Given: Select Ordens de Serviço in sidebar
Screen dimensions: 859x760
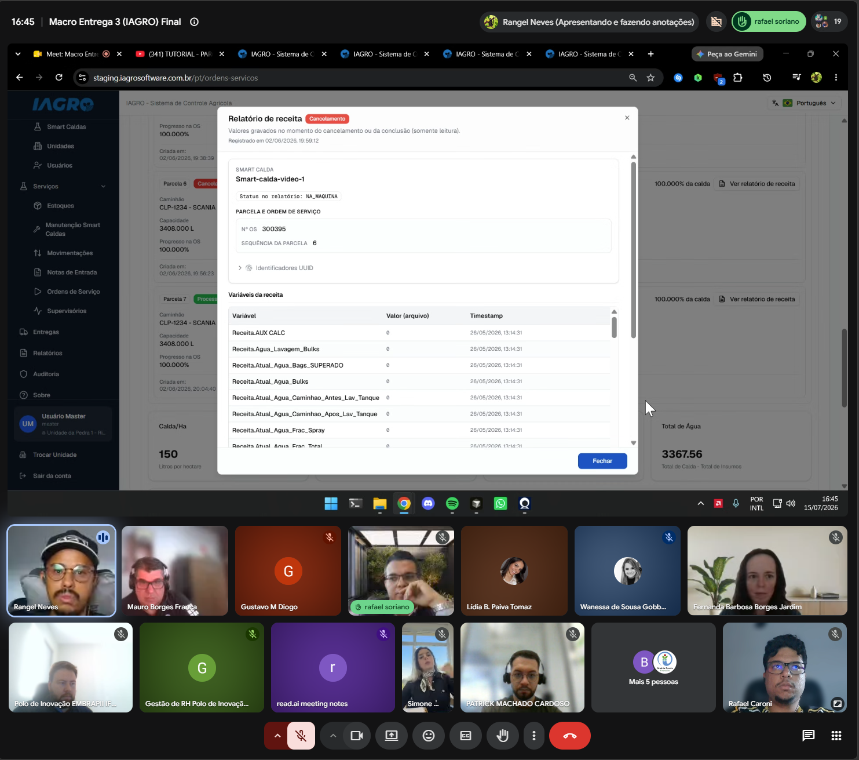Looking at the screenshot, I should click(73, 292).
